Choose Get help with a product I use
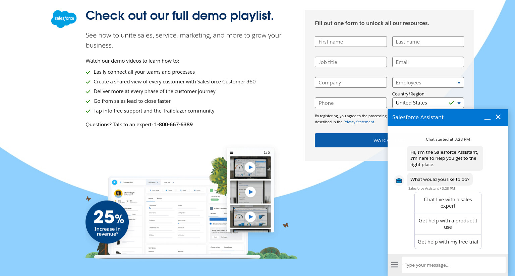Image resolution: width=515 pixels, height=276 pixels. [448, 224]
